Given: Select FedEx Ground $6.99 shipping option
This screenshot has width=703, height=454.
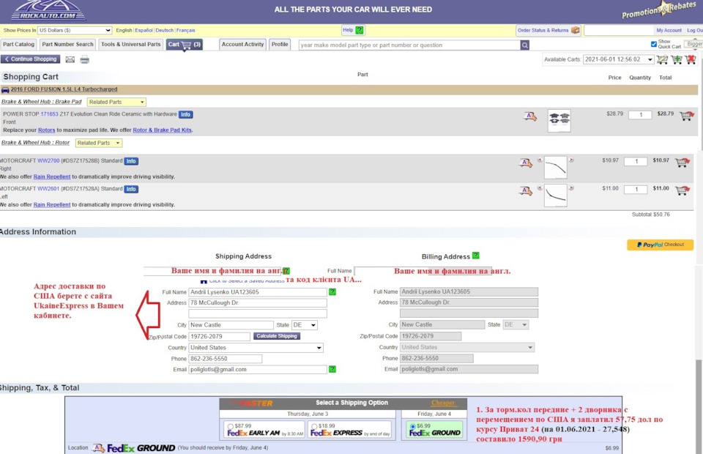Looking at the screenshot, I should pos(412,426).
